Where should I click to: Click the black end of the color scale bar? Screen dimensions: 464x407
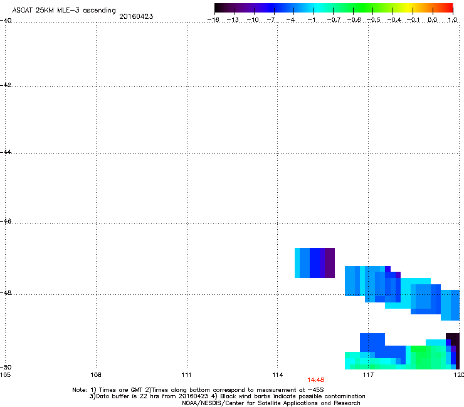(x=219, y=8)
